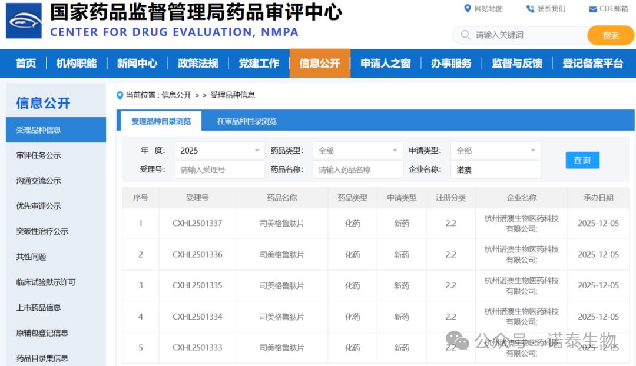Screen dimensions: 636x366
Task: Click the CDE mailbox envelope icon
Action: coord(592,9)
